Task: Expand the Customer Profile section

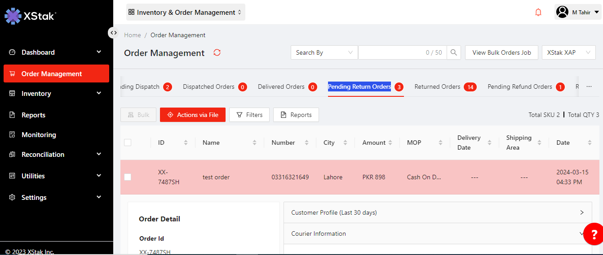Action: pyautogui.click(x=438, y=212)
